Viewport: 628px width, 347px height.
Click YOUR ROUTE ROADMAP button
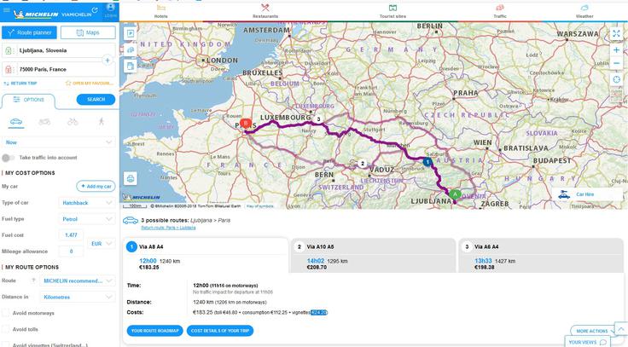click(x=154, y=330)
